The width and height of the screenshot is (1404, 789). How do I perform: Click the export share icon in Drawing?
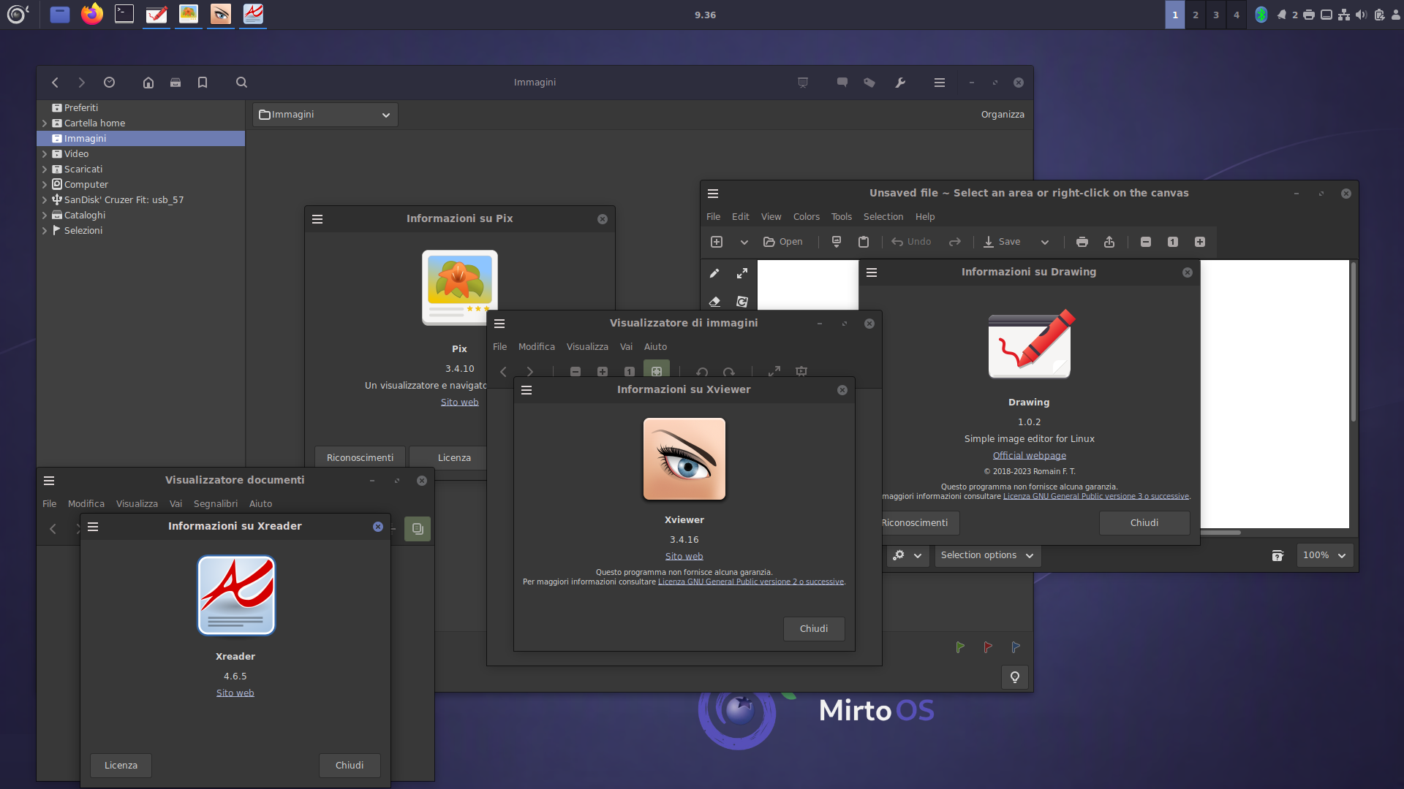[x=1109, y=242]
